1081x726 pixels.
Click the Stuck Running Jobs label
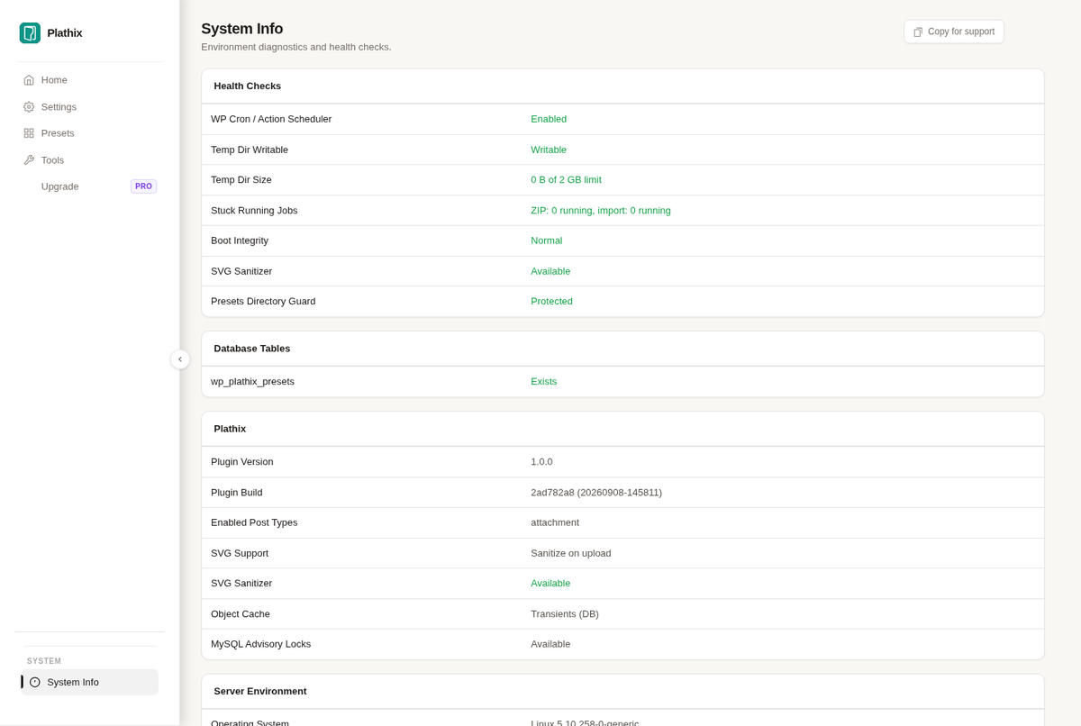coord(254,211)
